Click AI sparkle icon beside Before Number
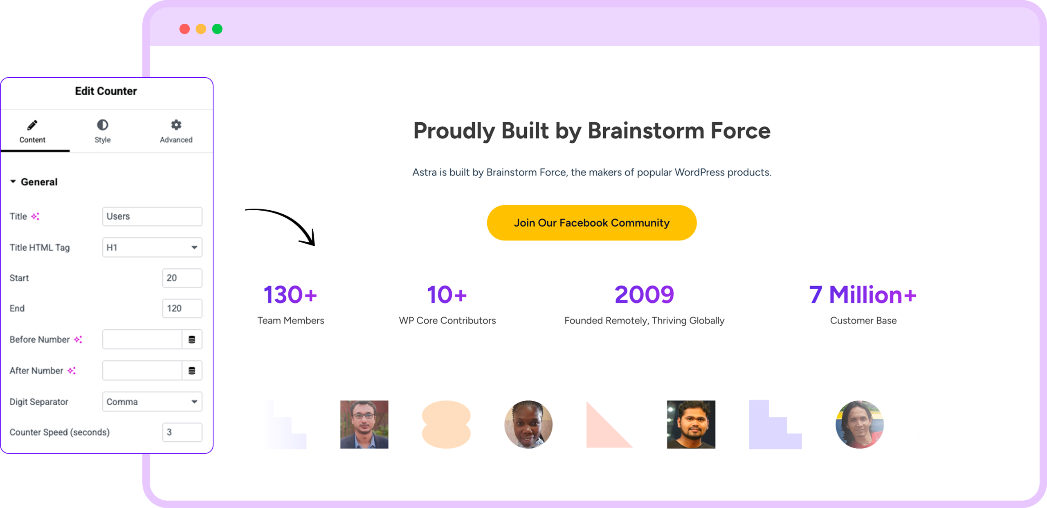Screen dimensions: 1047x508 [x=78, y=339]
